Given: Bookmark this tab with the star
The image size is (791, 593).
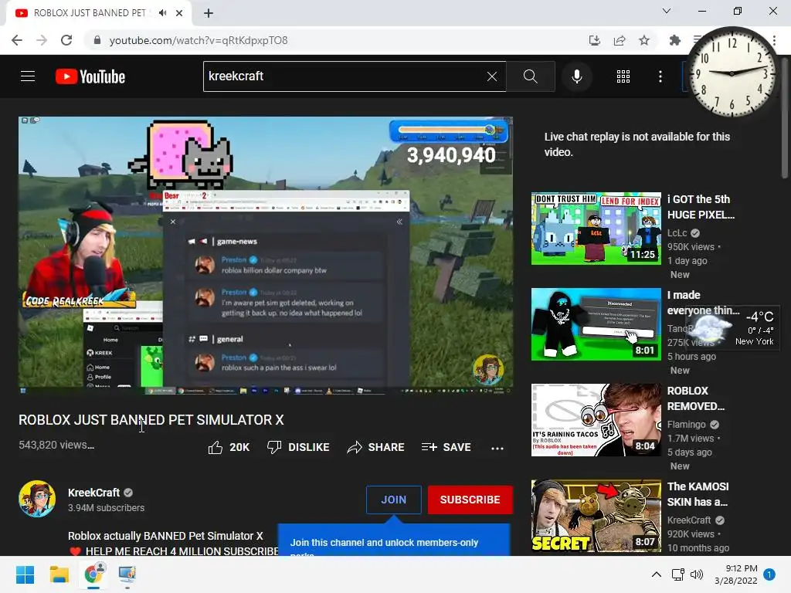Looking at the screenshot, I should tap(644, 40).
